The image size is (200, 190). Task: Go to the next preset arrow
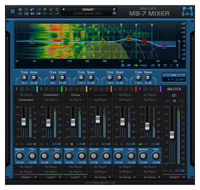pos(114,10)
